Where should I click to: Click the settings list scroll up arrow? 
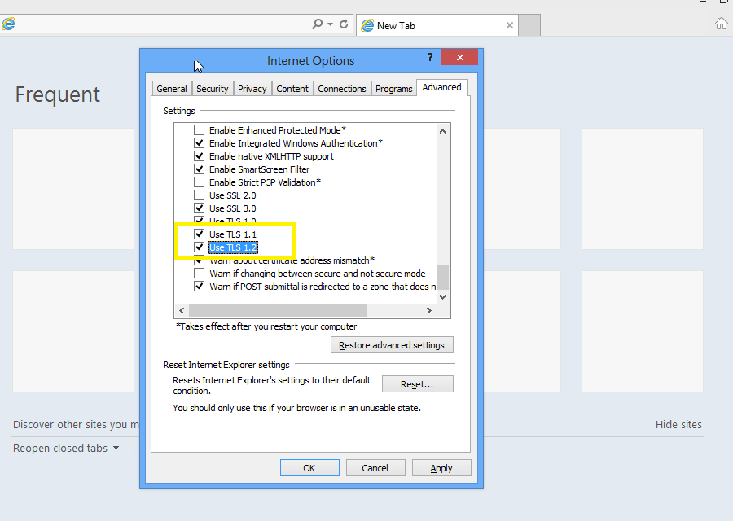442,131
